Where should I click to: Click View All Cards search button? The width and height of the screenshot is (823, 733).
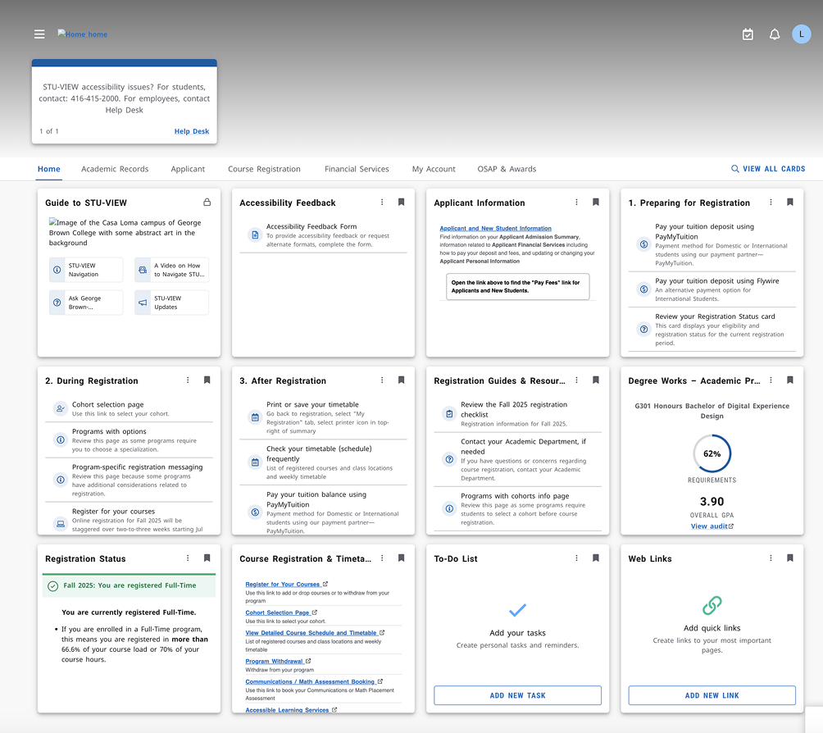pos(768,169)
